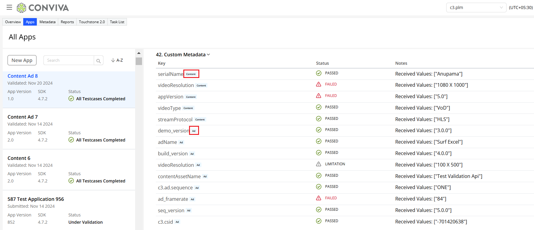Open the c3.plm account dropdown
534x230 pixels.
click(476, 8)
